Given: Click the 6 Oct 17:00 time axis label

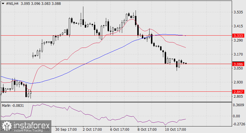Looking at the screenshot, I should tap(120, 130).
